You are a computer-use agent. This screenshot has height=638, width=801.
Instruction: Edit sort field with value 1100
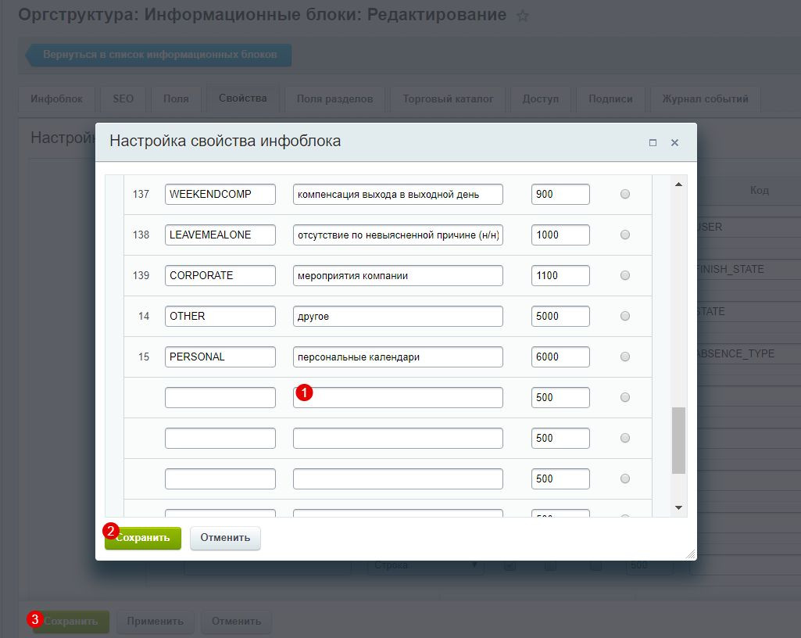(x=560, y=275)
